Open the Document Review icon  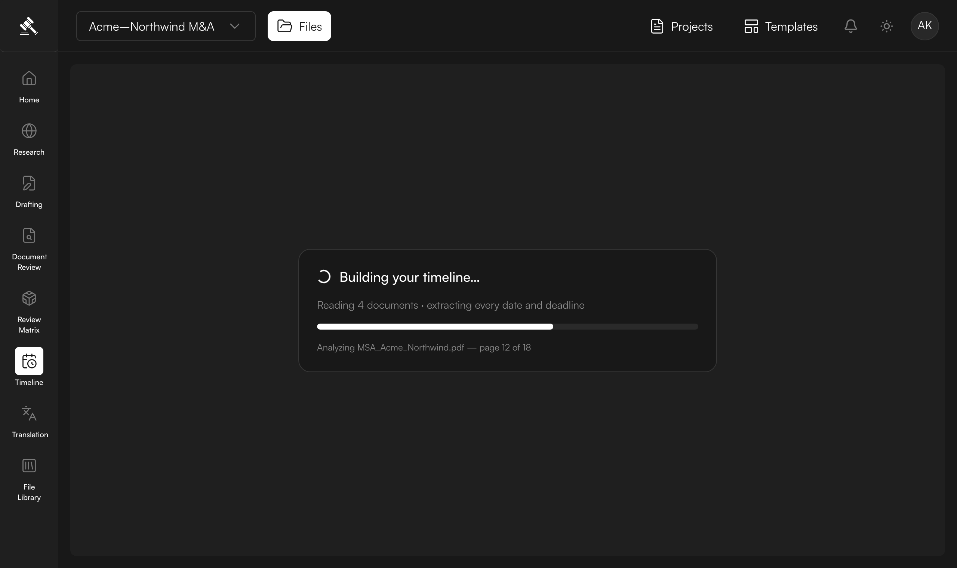(x=29, y=235)
